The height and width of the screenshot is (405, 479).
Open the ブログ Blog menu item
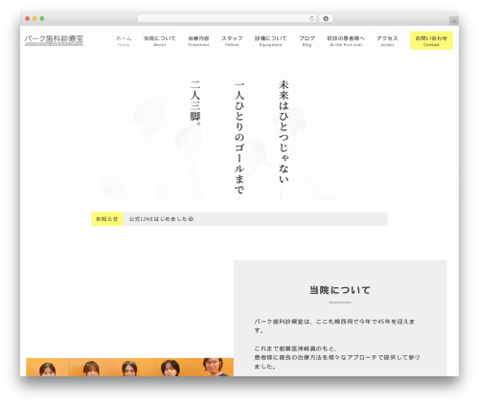pos(307,41)
